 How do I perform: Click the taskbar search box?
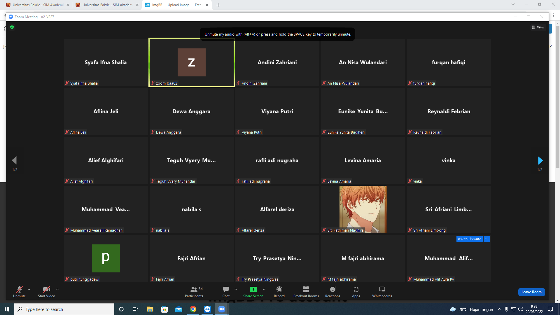pos(64,309)
